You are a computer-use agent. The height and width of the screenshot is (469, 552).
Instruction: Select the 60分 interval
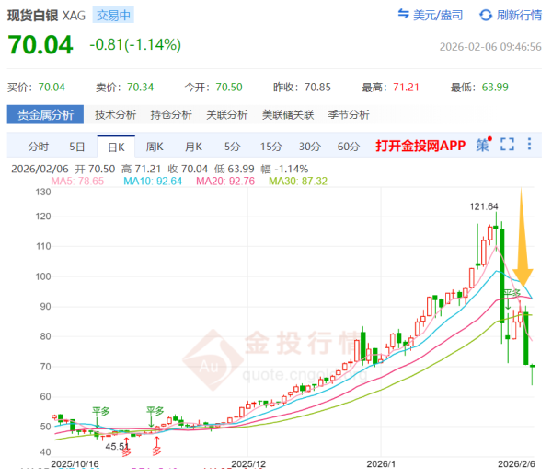point(348,147)
